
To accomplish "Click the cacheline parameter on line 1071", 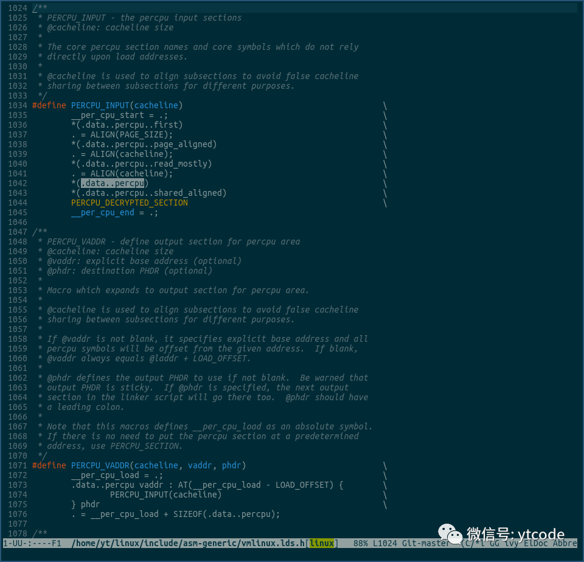I will 155,465.
